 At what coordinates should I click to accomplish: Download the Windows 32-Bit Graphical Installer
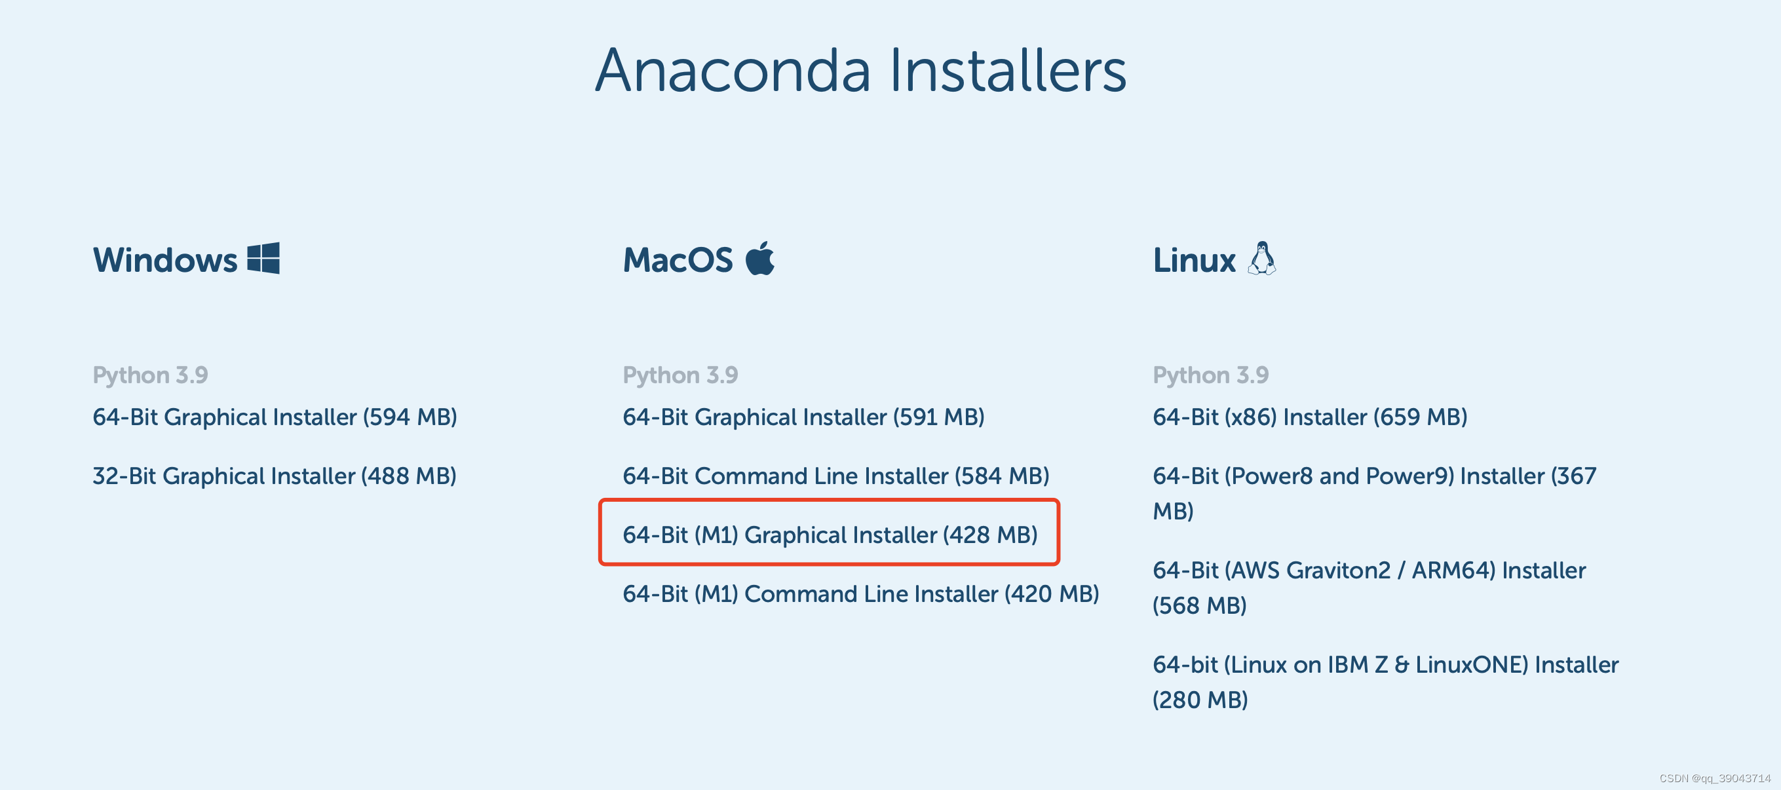pos(275,476)
